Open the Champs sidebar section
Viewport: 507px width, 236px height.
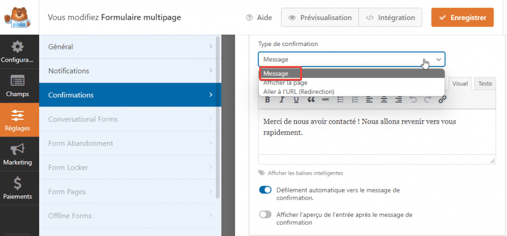point(19,86)
